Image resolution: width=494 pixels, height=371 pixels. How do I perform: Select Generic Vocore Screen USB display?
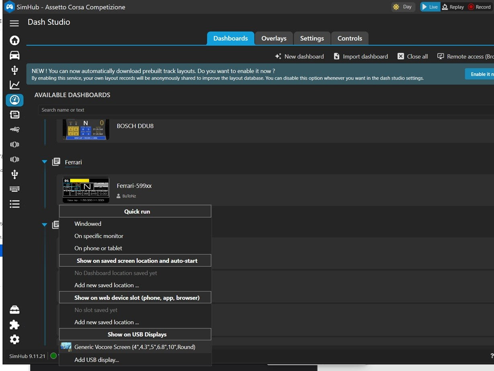[x=135, y=347]
